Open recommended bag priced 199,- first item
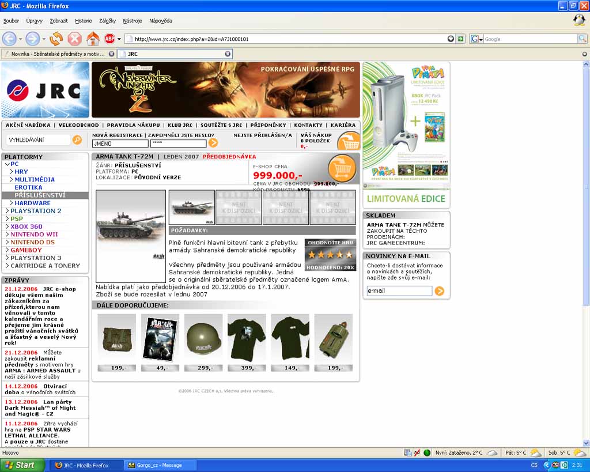The height and width of the screenshot is (472, 590). (116, 339)
